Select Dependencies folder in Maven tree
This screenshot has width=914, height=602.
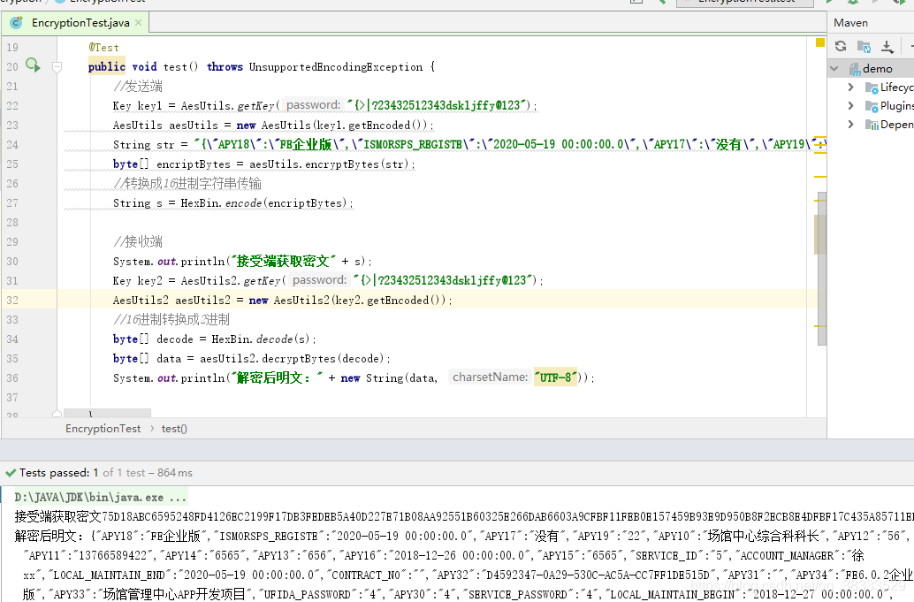[896, 124]
